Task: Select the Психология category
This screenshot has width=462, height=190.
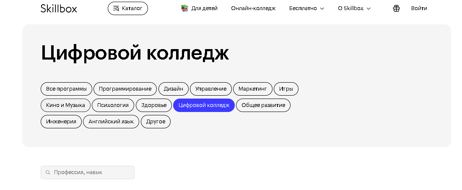Action: pos(113,105)
